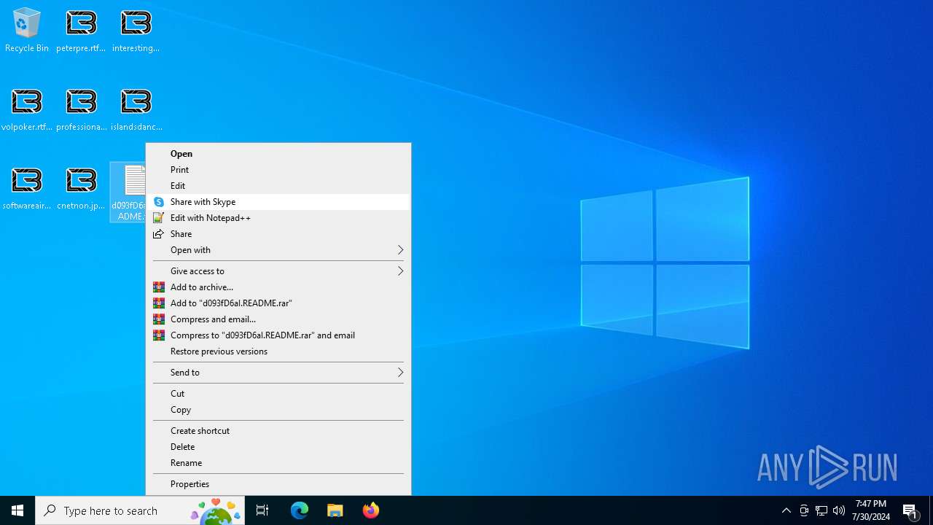933x525 pixels.
Task: Open the clock and date flyout
Action: click(x=871, y=510)
